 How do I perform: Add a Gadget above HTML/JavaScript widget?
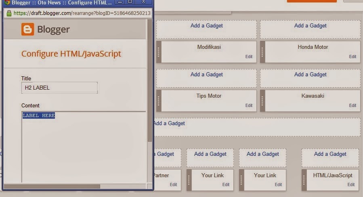click(x=330, y=154)
